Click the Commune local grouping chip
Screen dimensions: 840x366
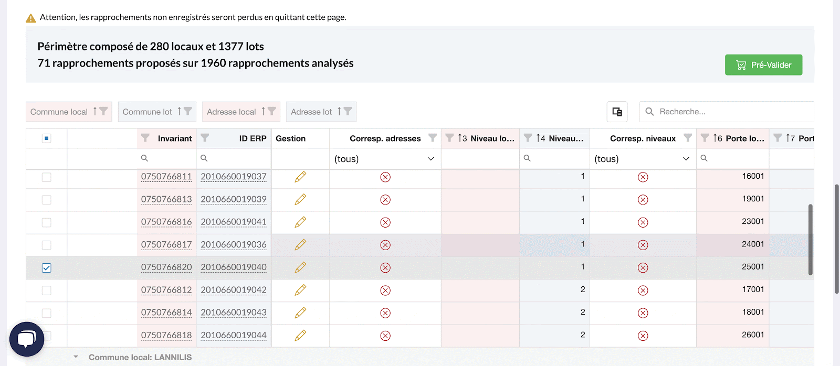(x=59, y=112)
